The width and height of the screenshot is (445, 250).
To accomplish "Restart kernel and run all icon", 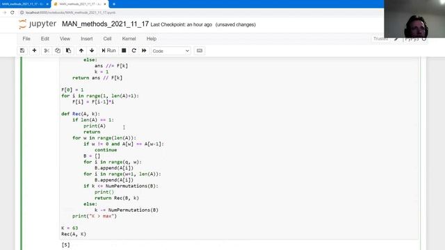I will coord(144,51).
